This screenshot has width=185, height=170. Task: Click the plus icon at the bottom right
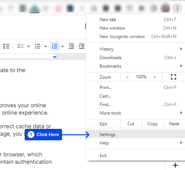tap(175, 165)
